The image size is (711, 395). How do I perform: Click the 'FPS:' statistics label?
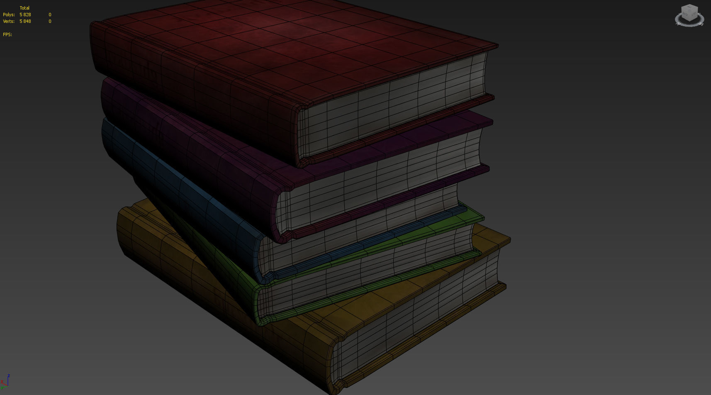click(x=7, y=34)
